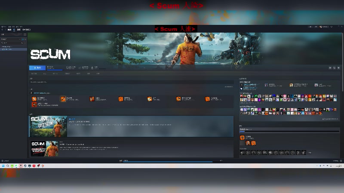Image resolution: width=344 pixels, height=193 pixels.
Task: Open SCUM game settings gear icon
Action: (330, 68)
